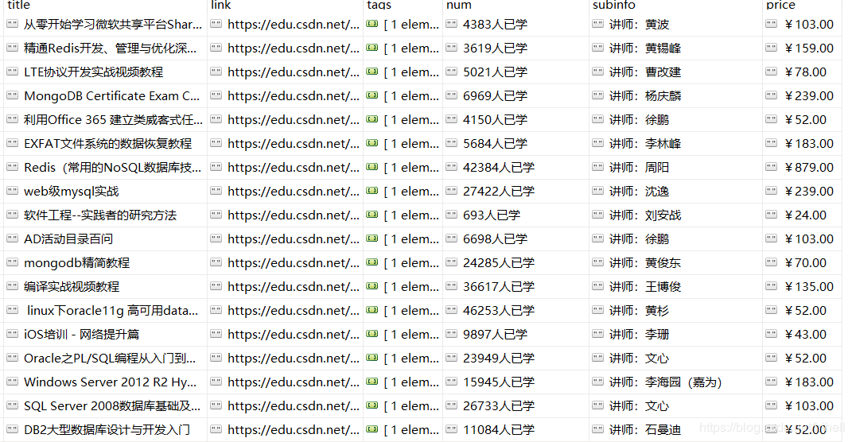852x442 pixels.
Task: Click the string icon beside 15945人已学
Action: pos(452,382)
